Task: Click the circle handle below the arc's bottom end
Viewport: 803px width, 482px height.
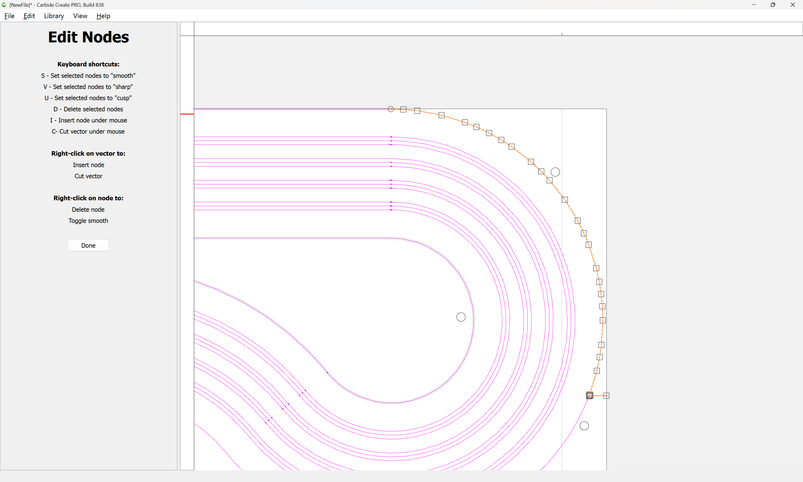Action: point(584,426)
